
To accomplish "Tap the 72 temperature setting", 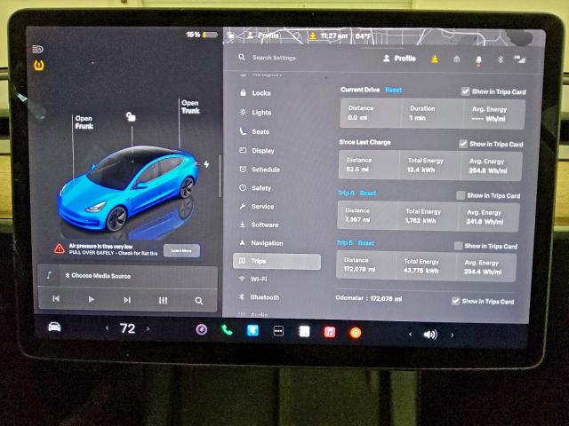I will click(127, 328).
